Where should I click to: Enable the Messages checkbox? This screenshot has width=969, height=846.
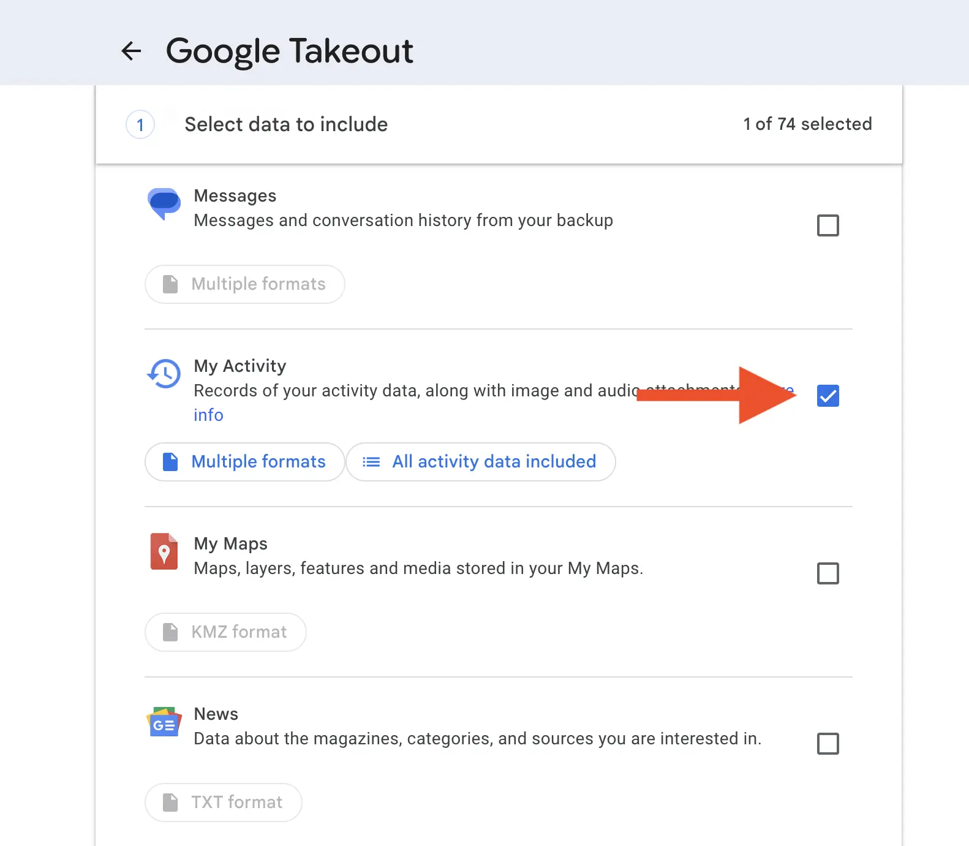click(x=828, y=225)
